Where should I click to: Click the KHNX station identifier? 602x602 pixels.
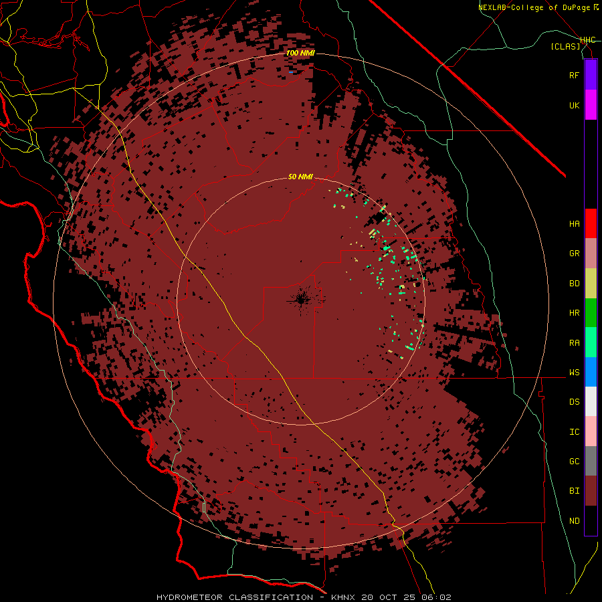click(x=344, y=597)
